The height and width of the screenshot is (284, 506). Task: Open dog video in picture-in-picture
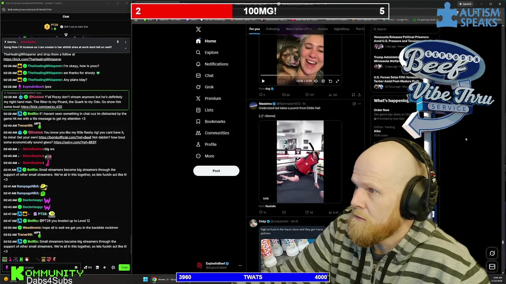(x=330, y=81)
